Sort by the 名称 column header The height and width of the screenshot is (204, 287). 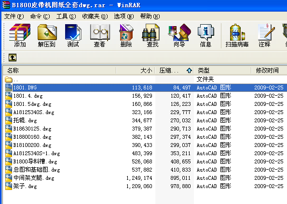pyautogui.click(x=59, y=71)
